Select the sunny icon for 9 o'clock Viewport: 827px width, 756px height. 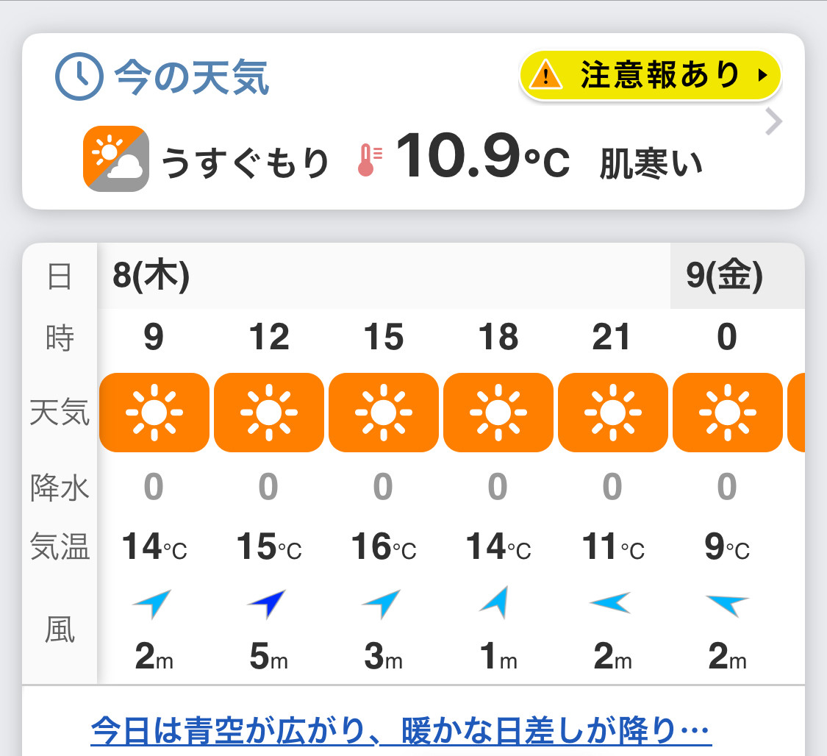tap(154, 413)
